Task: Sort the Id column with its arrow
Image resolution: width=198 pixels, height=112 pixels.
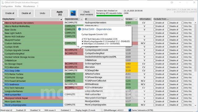Action: (122, 19)
